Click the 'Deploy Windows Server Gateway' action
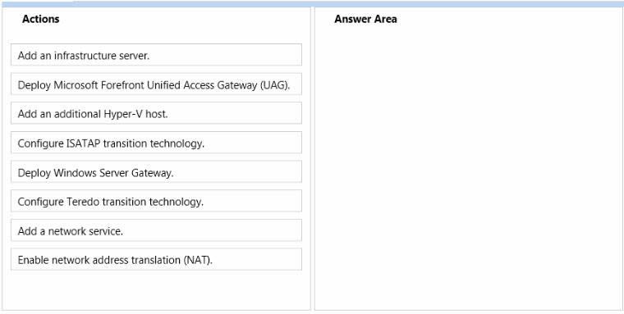Image resolution: width=624 pixels, height=314 pixels. pos(156,171)
